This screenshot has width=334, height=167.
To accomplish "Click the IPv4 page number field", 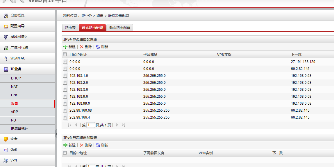I will point(91,125).
